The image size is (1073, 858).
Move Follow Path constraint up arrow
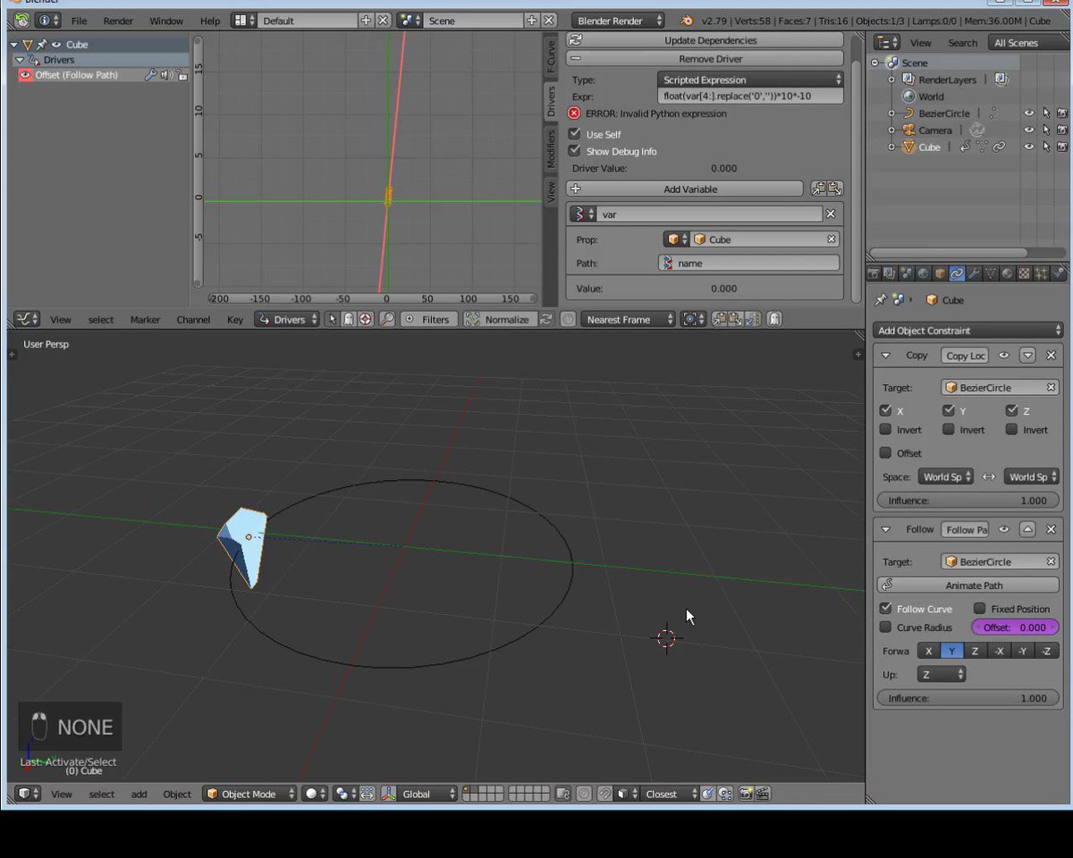click(1027, 529)
